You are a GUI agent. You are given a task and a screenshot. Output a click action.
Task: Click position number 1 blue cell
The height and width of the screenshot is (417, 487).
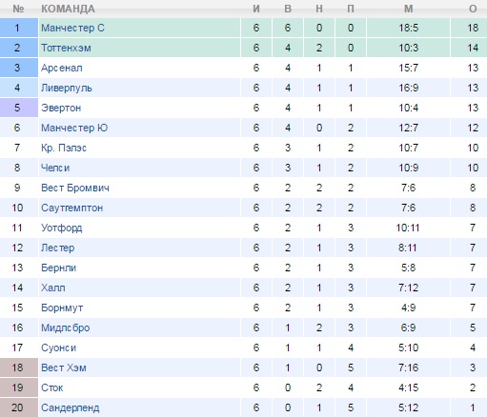(x=19, y=28)
